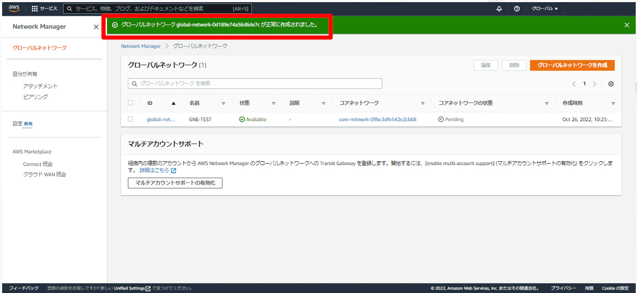
Task: Sort the 作成時刻 column
Action: tap(613, 103)
